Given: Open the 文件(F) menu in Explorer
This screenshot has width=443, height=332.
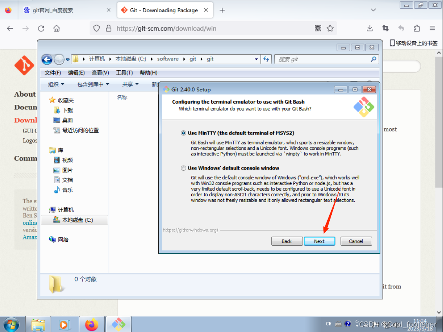Looking at the screenshot, I should pos(53,73).
